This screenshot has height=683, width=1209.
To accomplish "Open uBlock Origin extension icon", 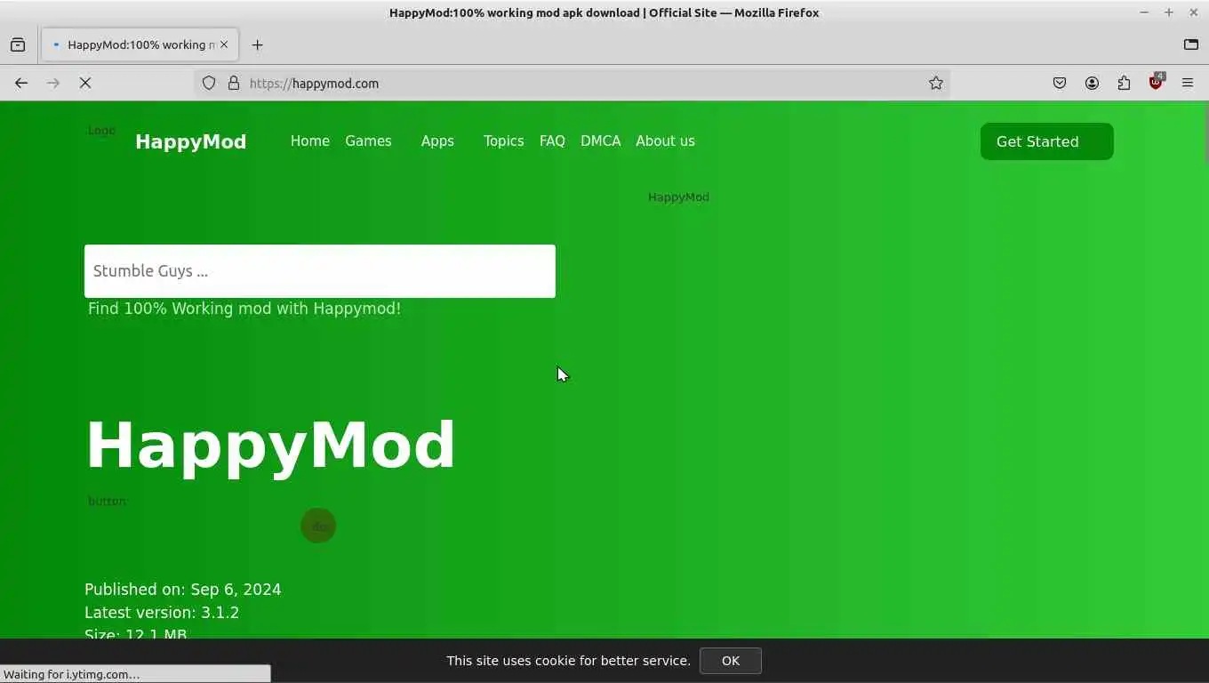I will tap(1156, 81).
